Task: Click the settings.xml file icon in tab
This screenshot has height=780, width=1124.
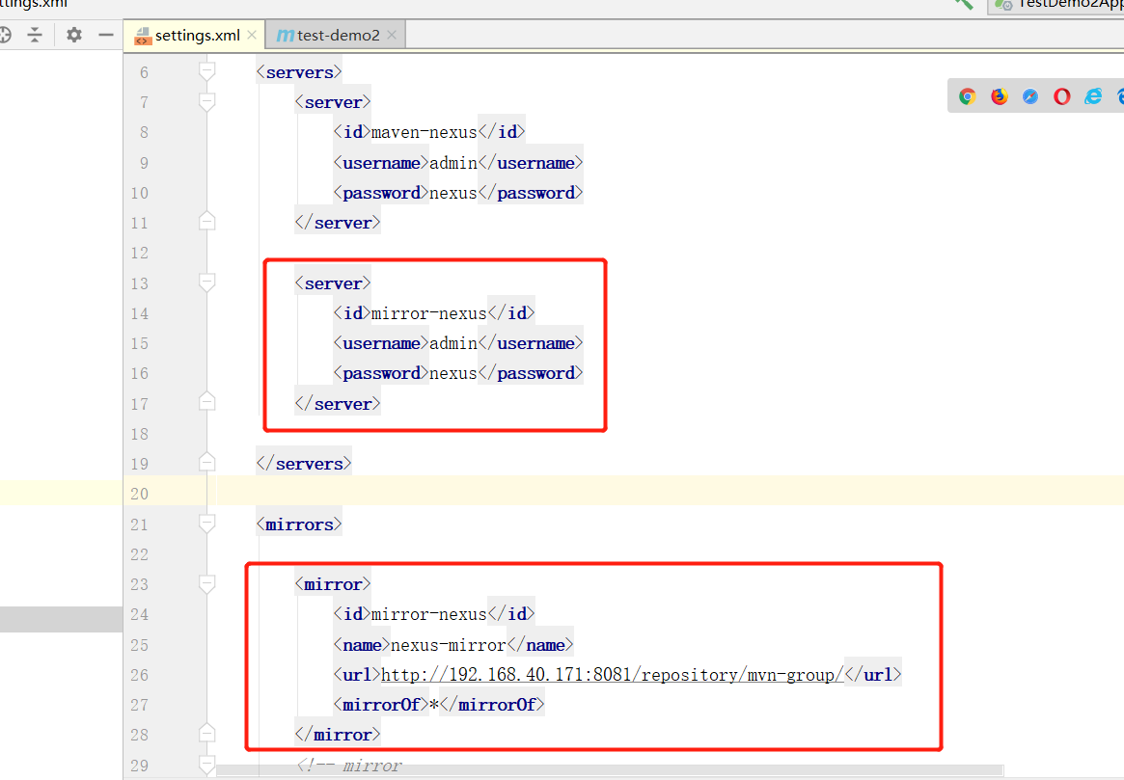Action: point(143,36)
